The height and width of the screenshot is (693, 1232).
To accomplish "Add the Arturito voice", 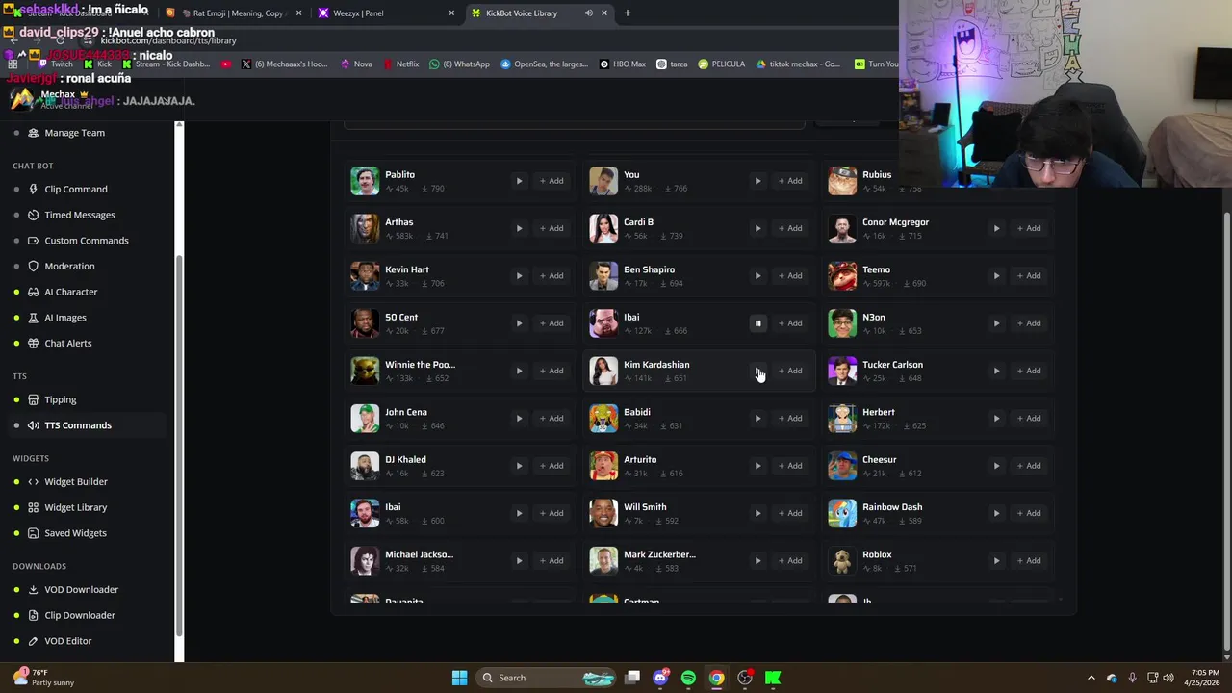I will (790, 466).
